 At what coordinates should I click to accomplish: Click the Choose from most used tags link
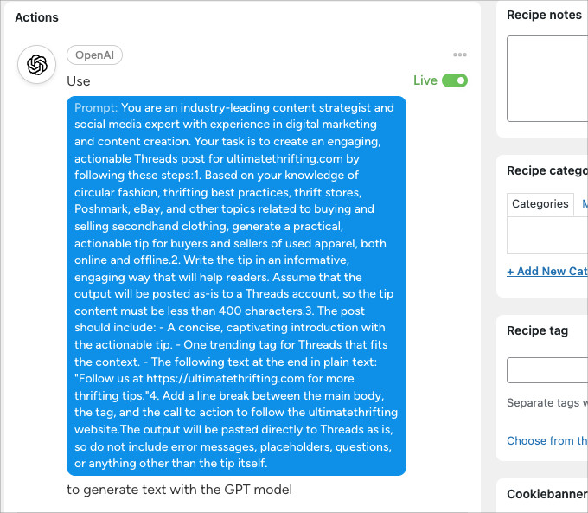[x=546, y=440]
